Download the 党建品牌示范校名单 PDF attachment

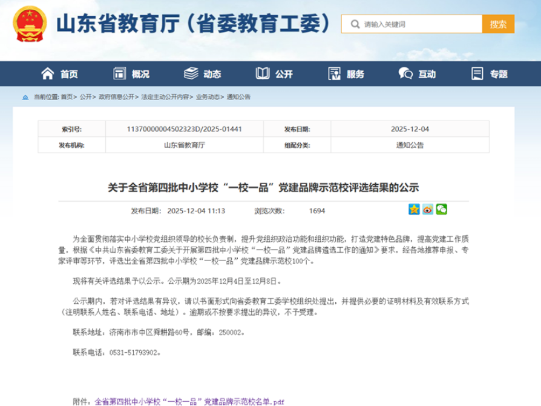[x=189, y=401]
